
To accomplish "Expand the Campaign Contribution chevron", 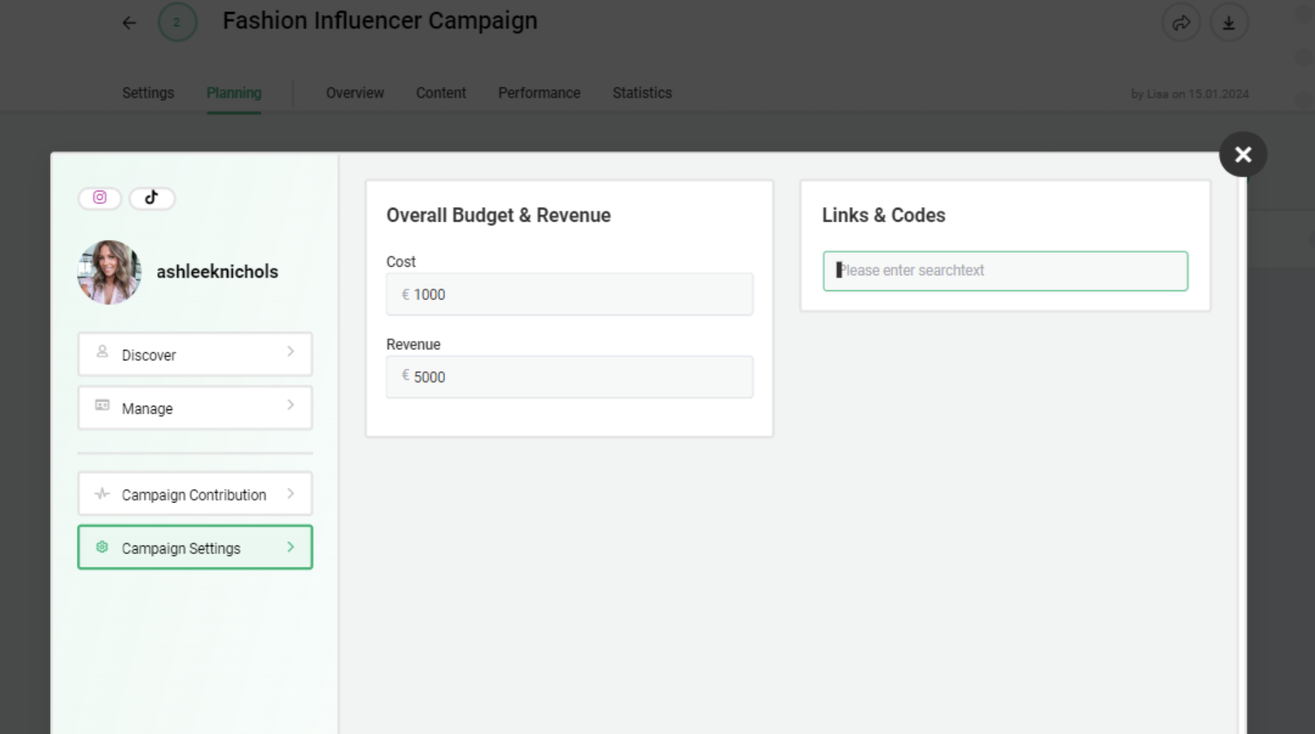I will click(x=289, y=493).
